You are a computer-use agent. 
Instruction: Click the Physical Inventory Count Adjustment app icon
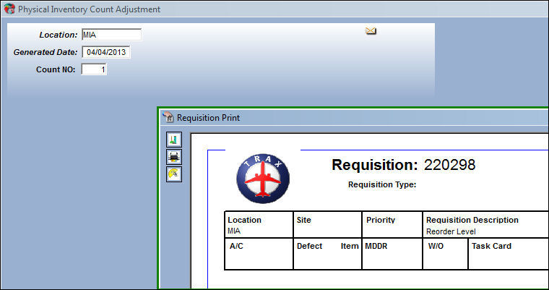9,9
